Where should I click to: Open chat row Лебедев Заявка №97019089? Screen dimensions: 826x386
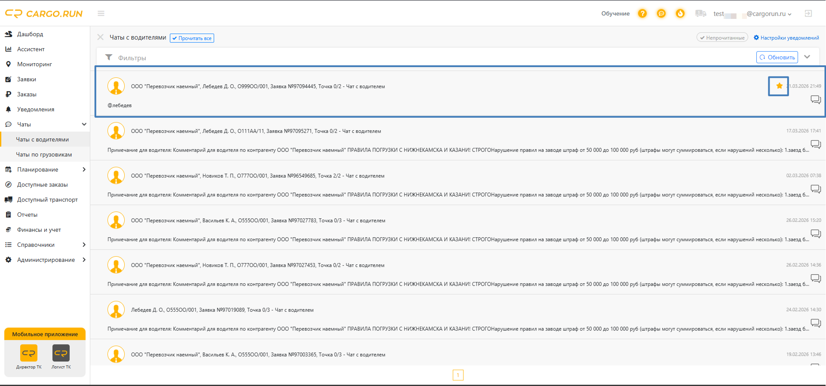pos(458,316)
